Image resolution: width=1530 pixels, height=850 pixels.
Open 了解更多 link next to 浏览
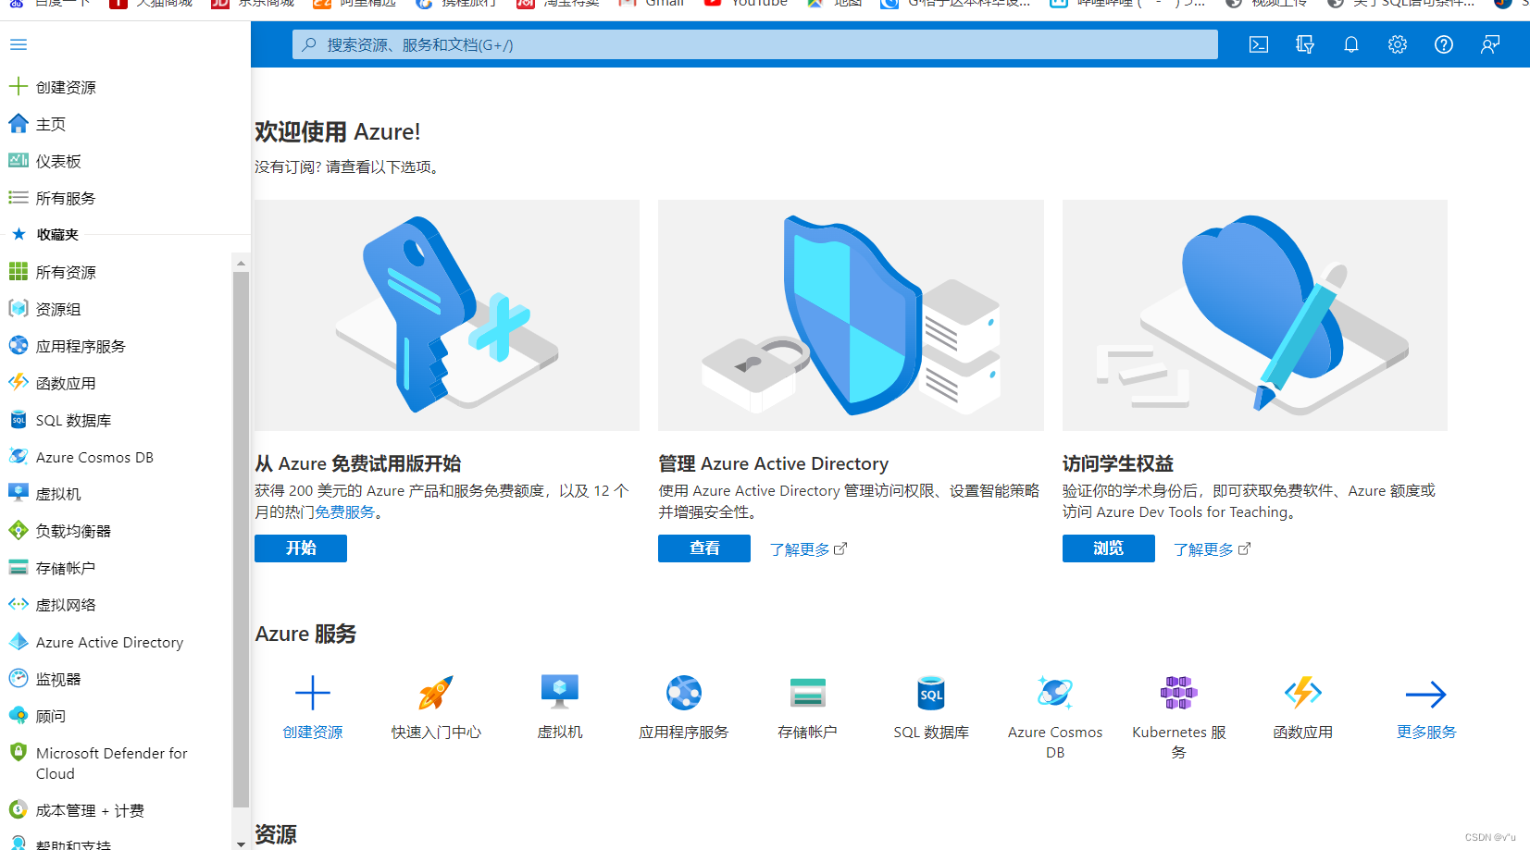(x=1213, y=549)
